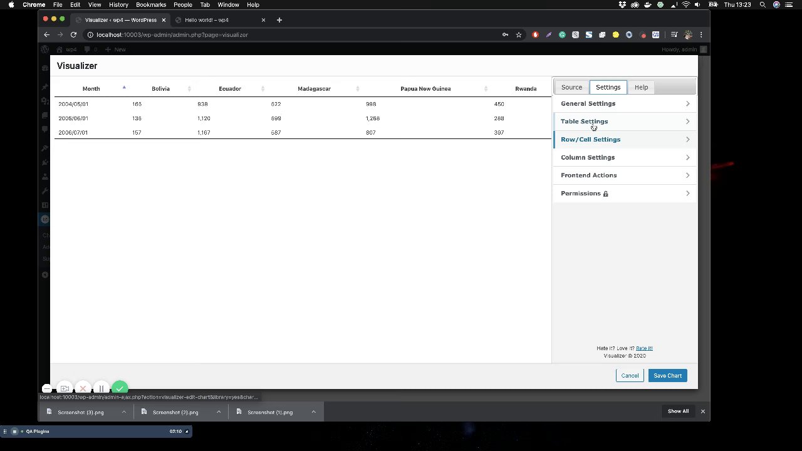Viewport: 802px width, 451px height.
Task: Go back using Chrome's back arrow
Action: click(x=46, y=34)
